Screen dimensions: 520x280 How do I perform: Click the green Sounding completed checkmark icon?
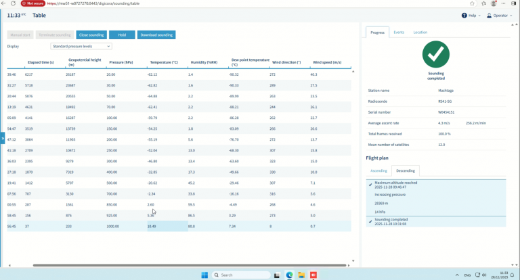[x=436, y=54]
